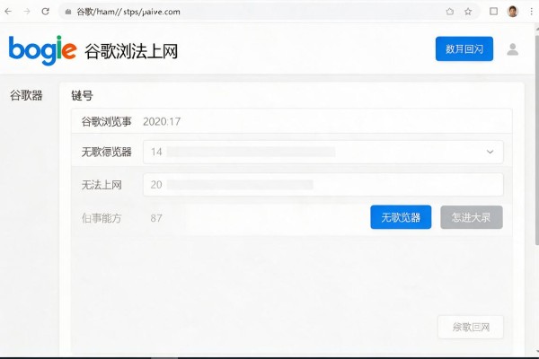
Task: Click the blue 无歌览器 button
Action: (x=401, y=217)
